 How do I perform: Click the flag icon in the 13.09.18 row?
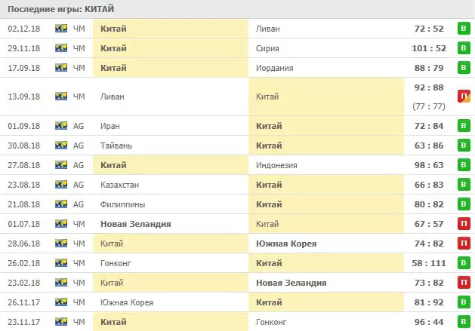coord(61,97)
